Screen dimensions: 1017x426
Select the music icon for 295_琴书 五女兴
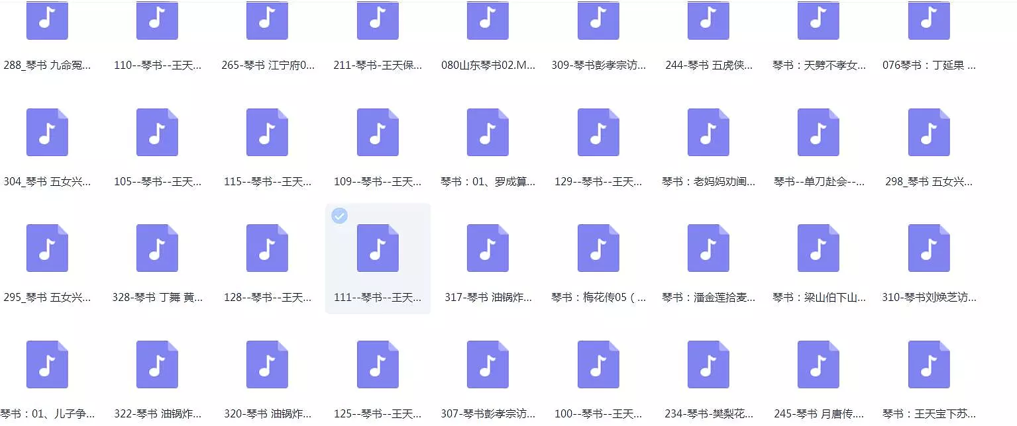coord(47,248)
